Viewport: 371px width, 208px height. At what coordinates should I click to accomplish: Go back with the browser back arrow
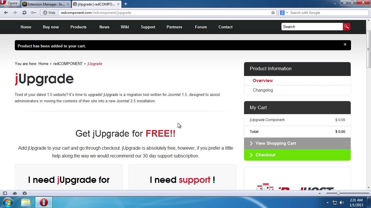pos(6,12)
